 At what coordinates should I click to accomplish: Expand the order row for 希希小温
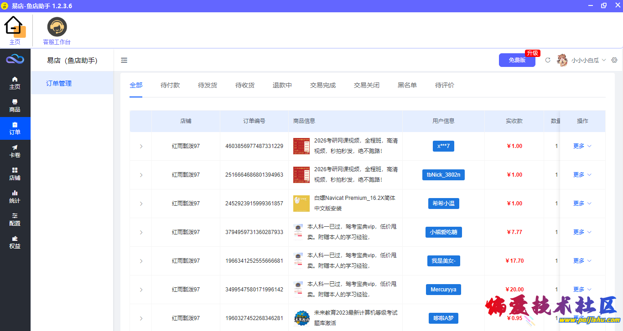point(141,204)
